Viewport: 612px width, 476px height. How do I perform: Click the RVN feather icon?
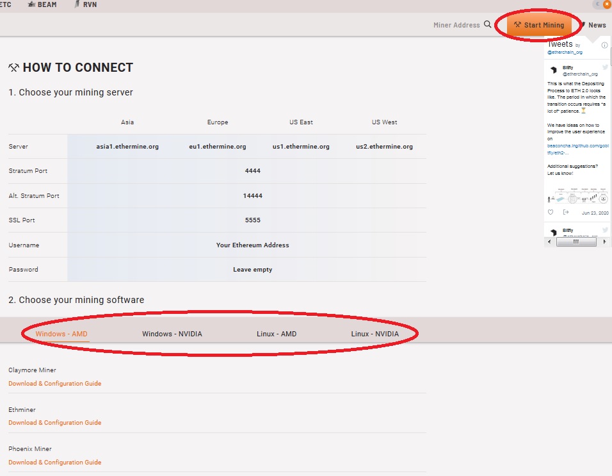tap(77, 4)
